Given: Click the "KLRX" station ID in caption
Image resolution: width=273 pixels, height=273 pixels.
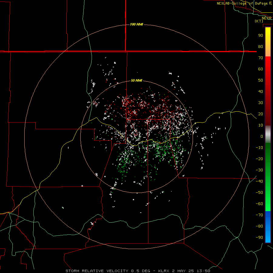Looking at the screenshot, I should (164, 271).
